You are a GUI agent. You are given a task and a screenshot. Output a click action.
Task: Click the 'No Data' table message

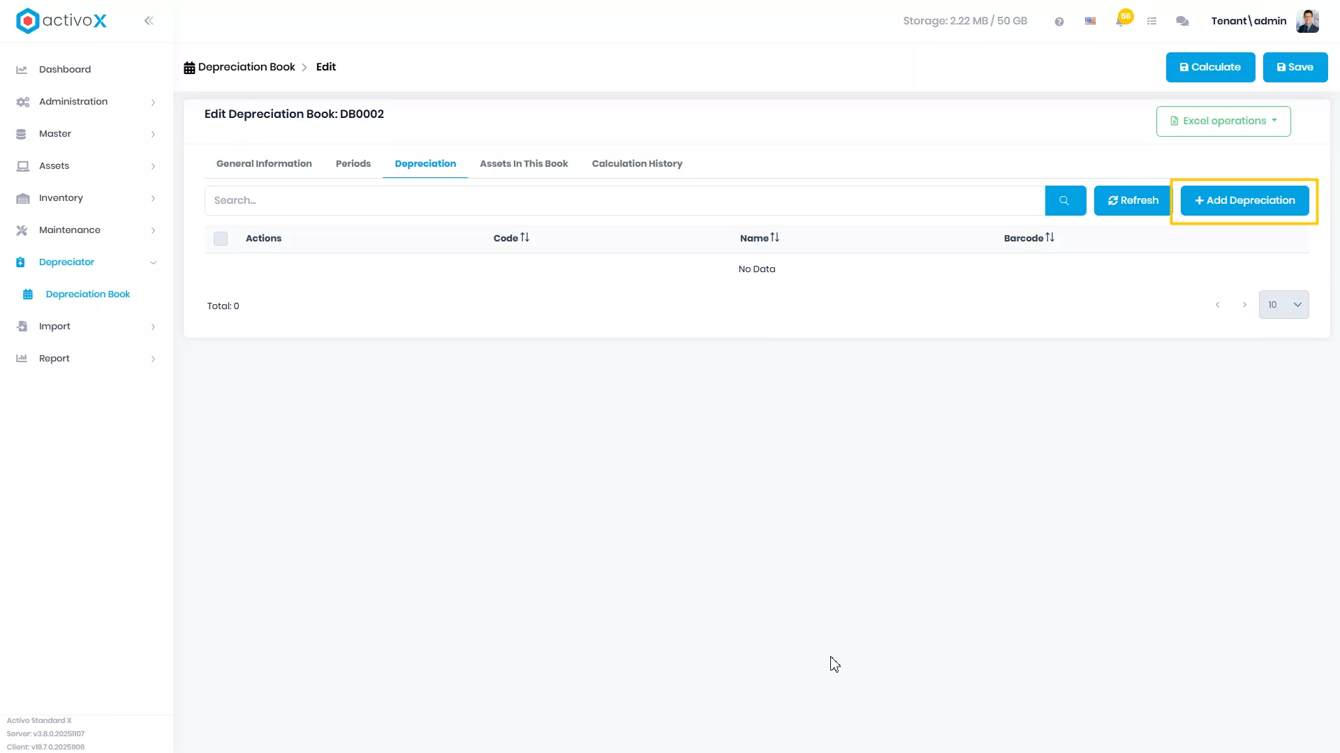coord(757,269)
